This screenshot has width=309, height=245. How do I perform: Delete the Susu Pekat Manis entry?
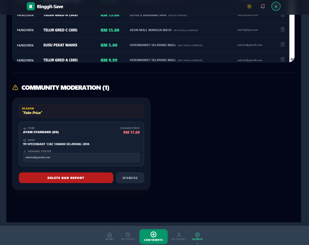[283, 44]
